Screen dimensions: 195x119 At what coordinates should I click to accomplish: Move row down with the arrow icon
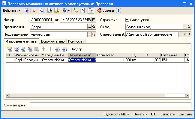(x=50, y=49)
